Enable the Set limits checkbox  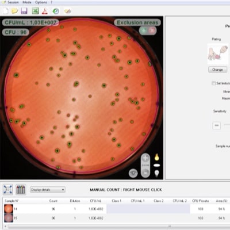coord(213,83)
